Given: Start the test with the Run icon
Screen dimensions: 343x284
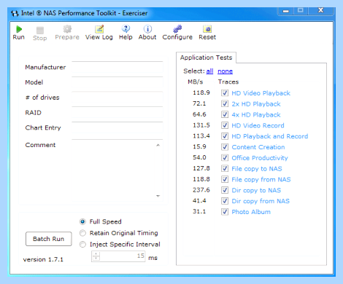Looking at the screenshot, I should point(19,29).
